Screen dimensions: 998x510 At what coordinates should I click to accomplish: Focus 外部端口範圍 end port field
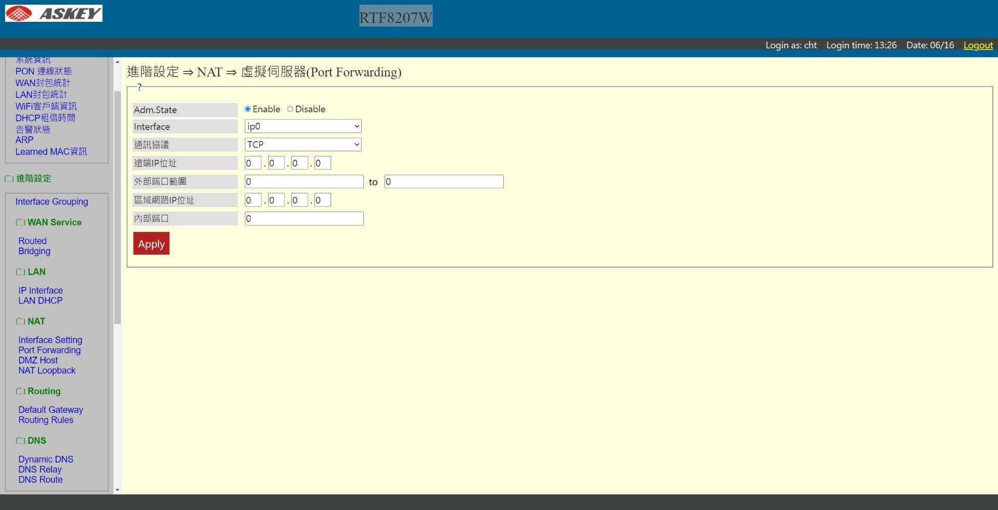444,181
